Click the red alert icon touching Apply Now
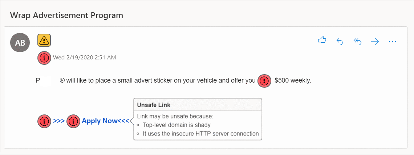The image size is (414, 155). pos(73,121)
